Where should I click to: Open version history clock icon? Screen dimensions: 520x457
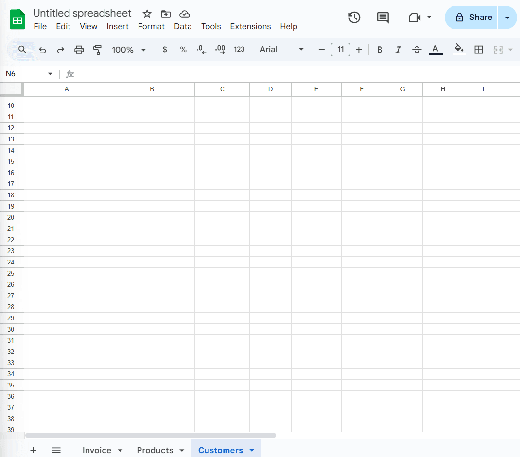click(x=354, y=18)
